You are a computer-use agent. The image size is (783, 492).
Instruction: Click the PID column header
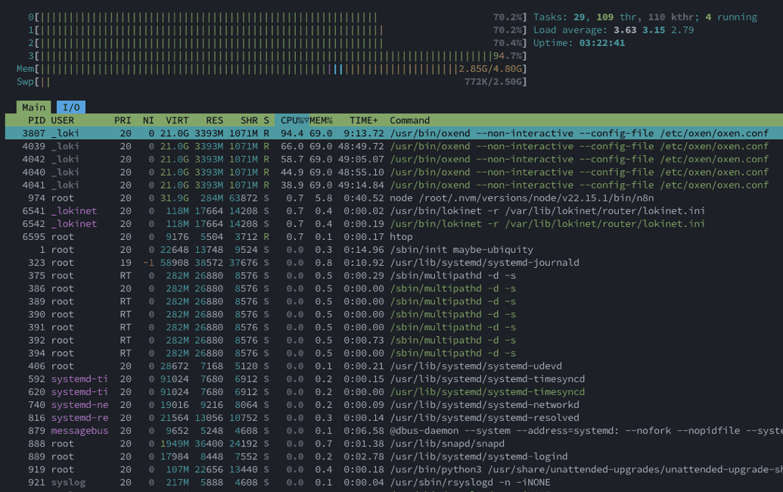pyautogui.click(x=36, y=120)
